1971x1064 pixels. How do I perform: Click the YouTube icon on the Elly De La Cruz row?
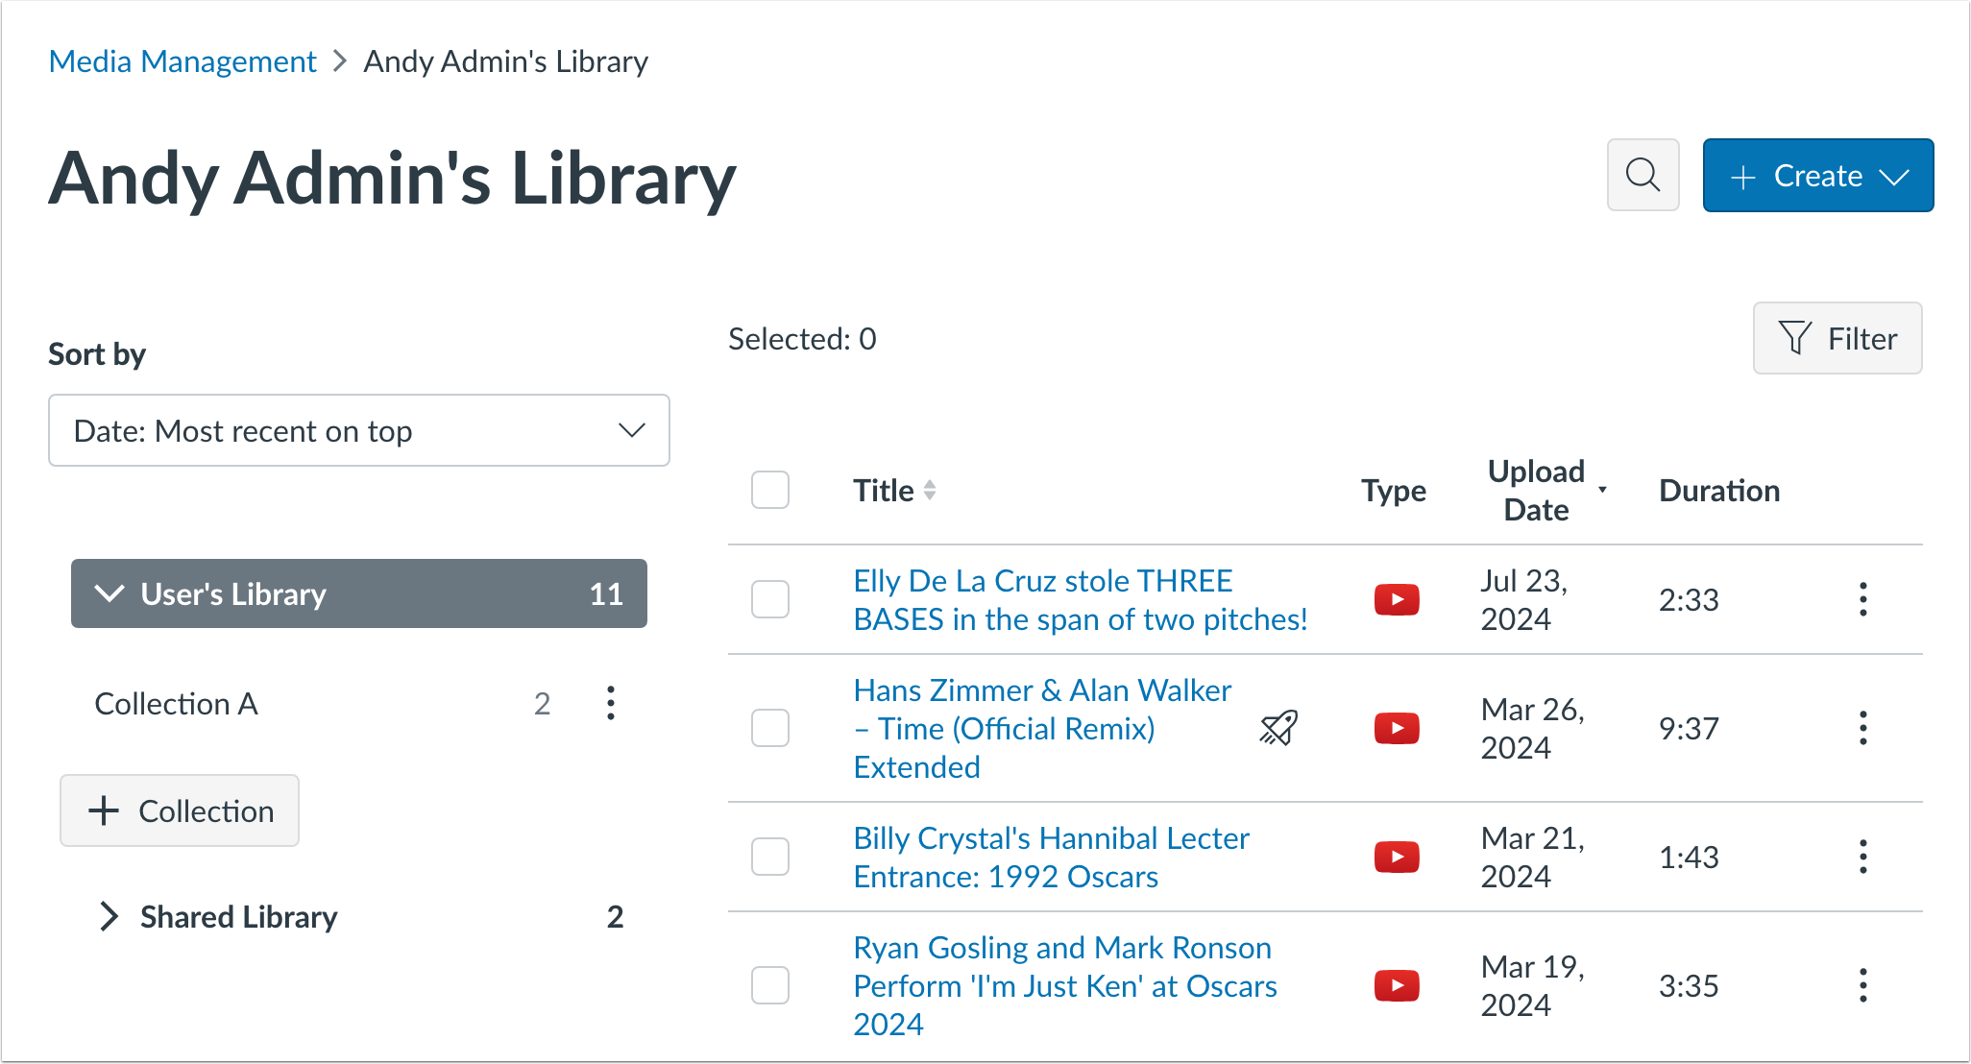[1396, 598]
